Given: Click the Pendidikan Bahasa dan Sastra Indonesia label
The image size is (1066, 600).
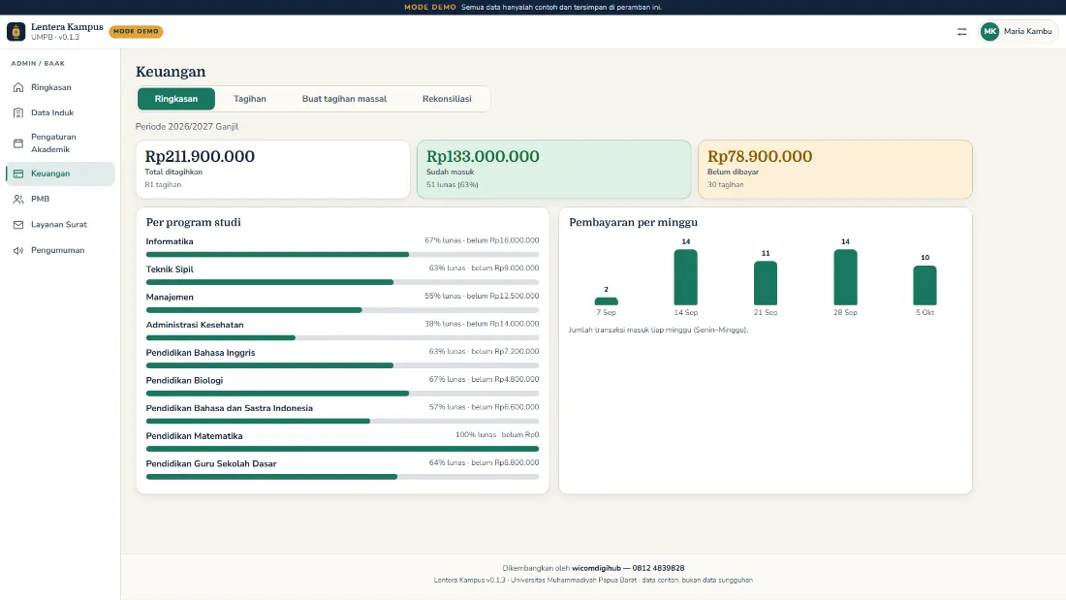Looking at the screenshot, I should (x=230, y=409).
